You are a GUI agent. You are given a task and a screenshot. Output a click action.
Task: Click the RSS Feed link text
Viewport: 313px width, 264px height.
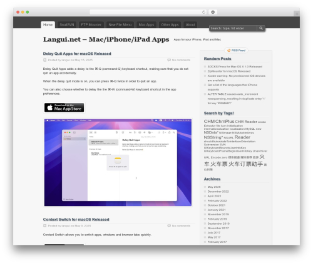click(239, 51)
